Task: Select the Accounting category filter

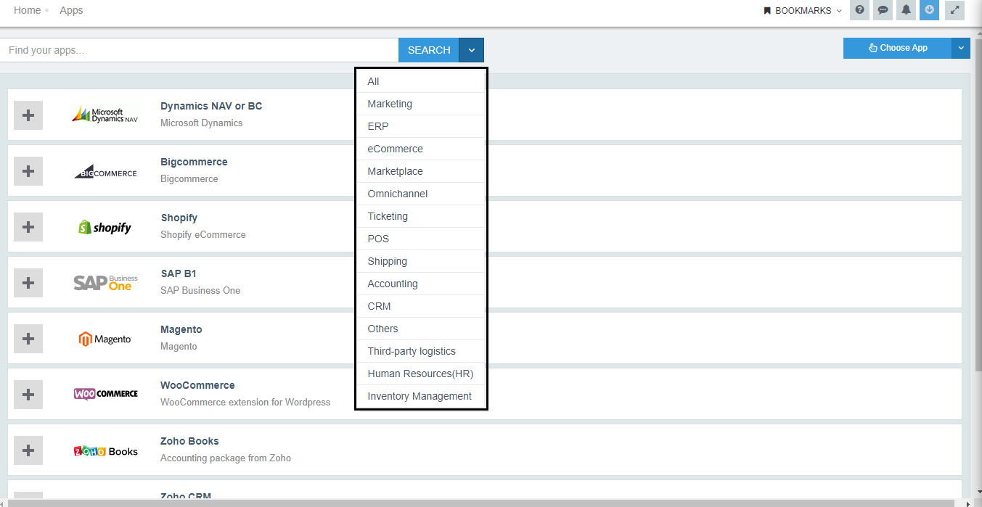Action: pos(392,283)
